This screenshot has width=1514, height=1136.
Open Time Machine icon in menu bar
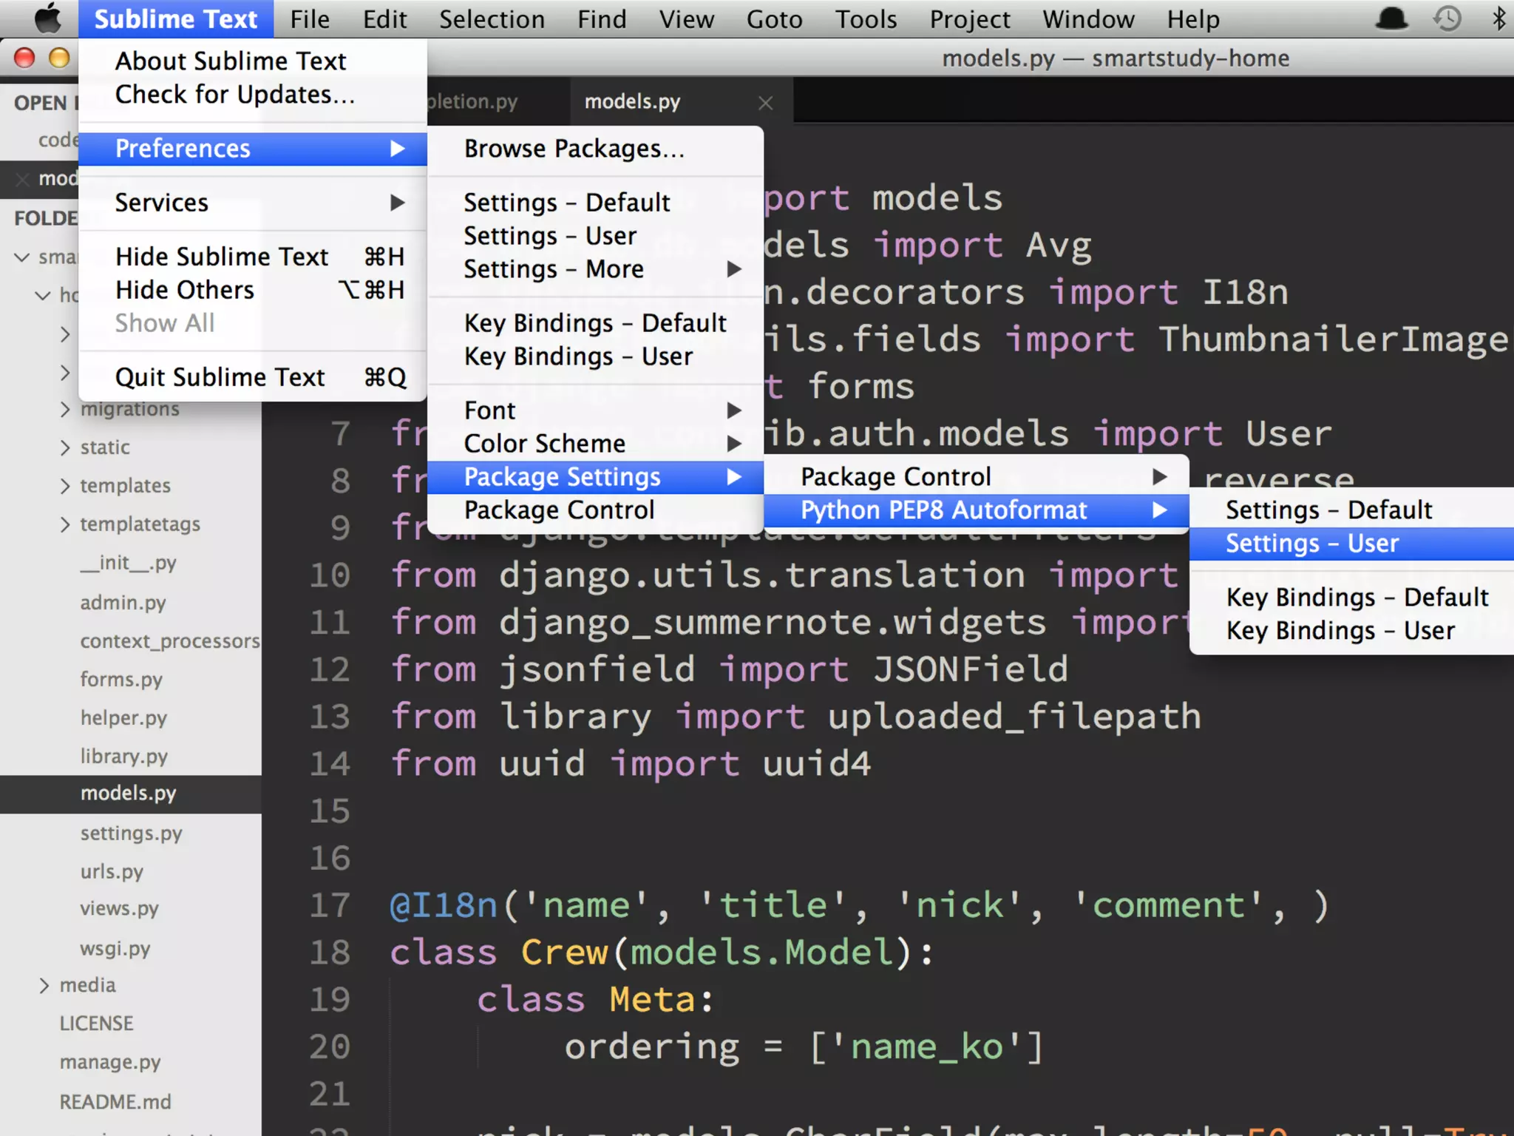pos(1447,18)
